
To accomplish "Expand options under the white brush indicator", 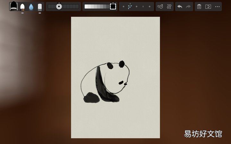I will pos(22,13).
